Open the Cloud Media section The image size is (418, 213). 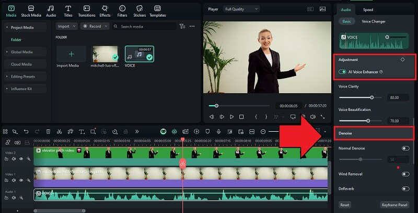25,64
